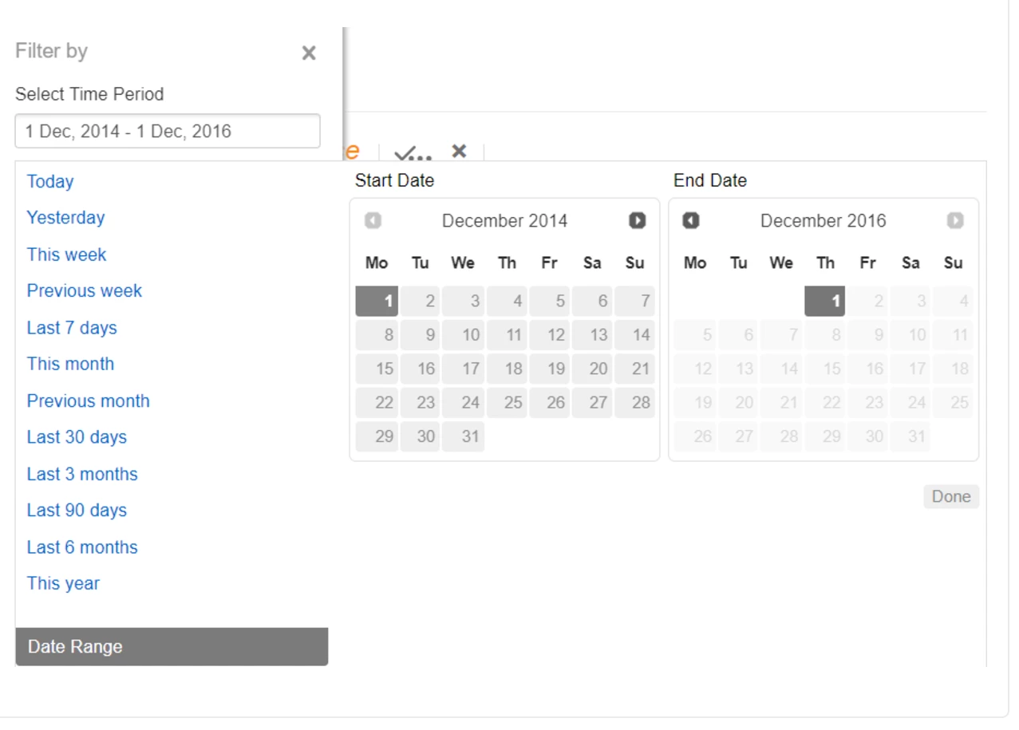Choose Last 6 months range
The height and width of the screenshot is (730, 1019).
tap(82, 547)
